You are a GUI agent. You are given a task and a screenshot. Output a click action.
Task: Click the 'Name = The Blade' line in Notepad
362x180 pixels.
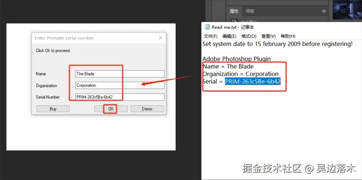tap(228, 66)
